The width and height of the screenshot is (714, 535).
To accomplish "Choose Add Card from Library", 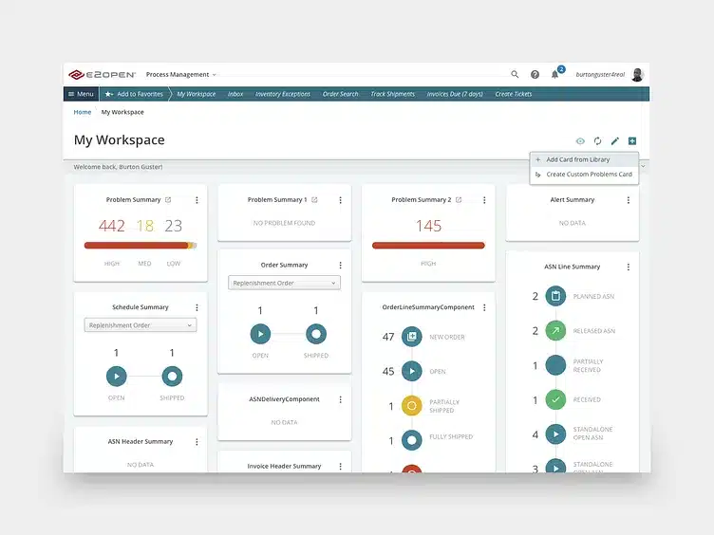I will pos(584,159).
